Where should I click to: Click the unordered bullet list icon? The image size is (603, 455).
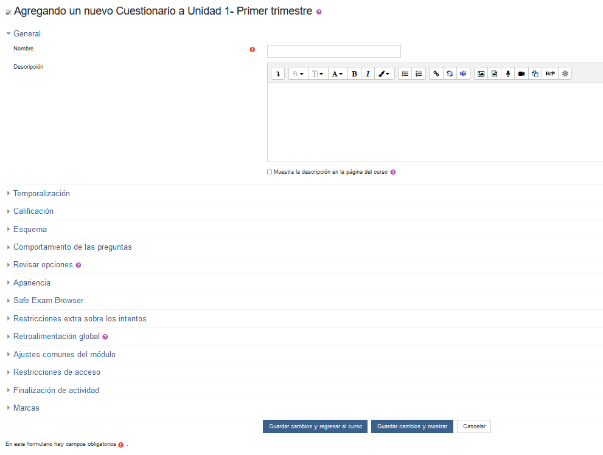click(x=405, y=74)
